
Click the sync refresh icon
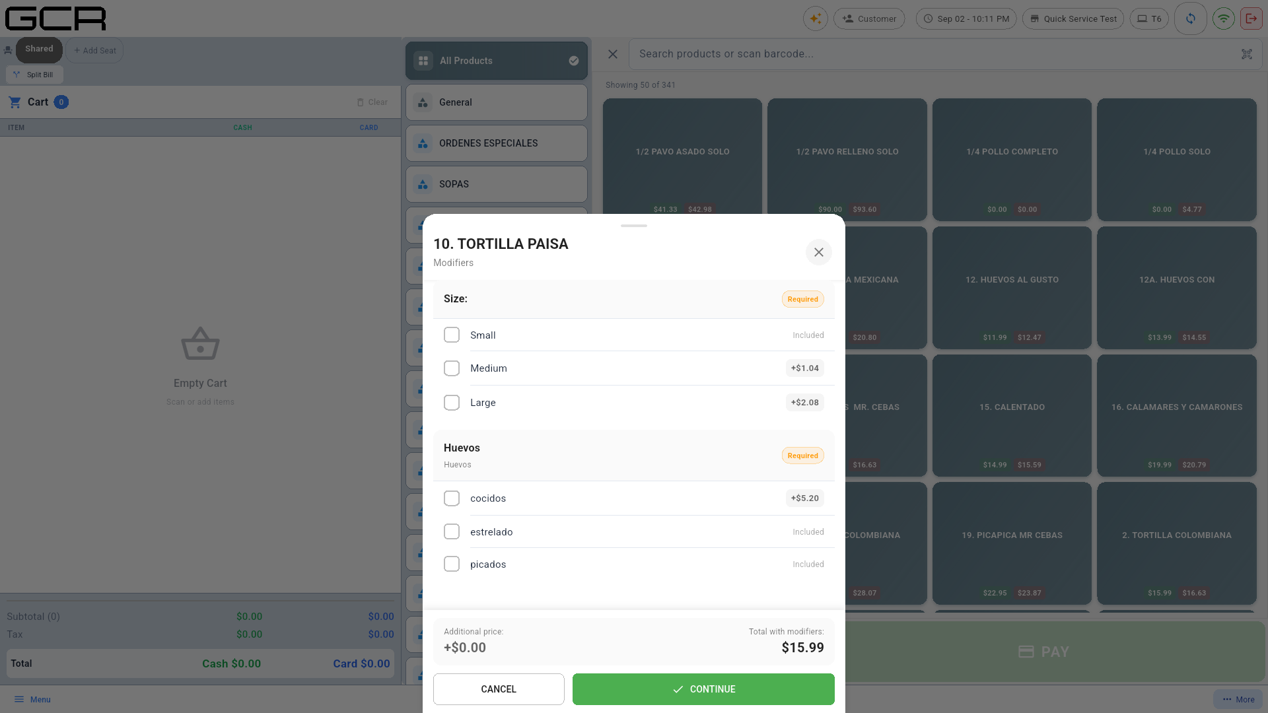coord(1191,18)
